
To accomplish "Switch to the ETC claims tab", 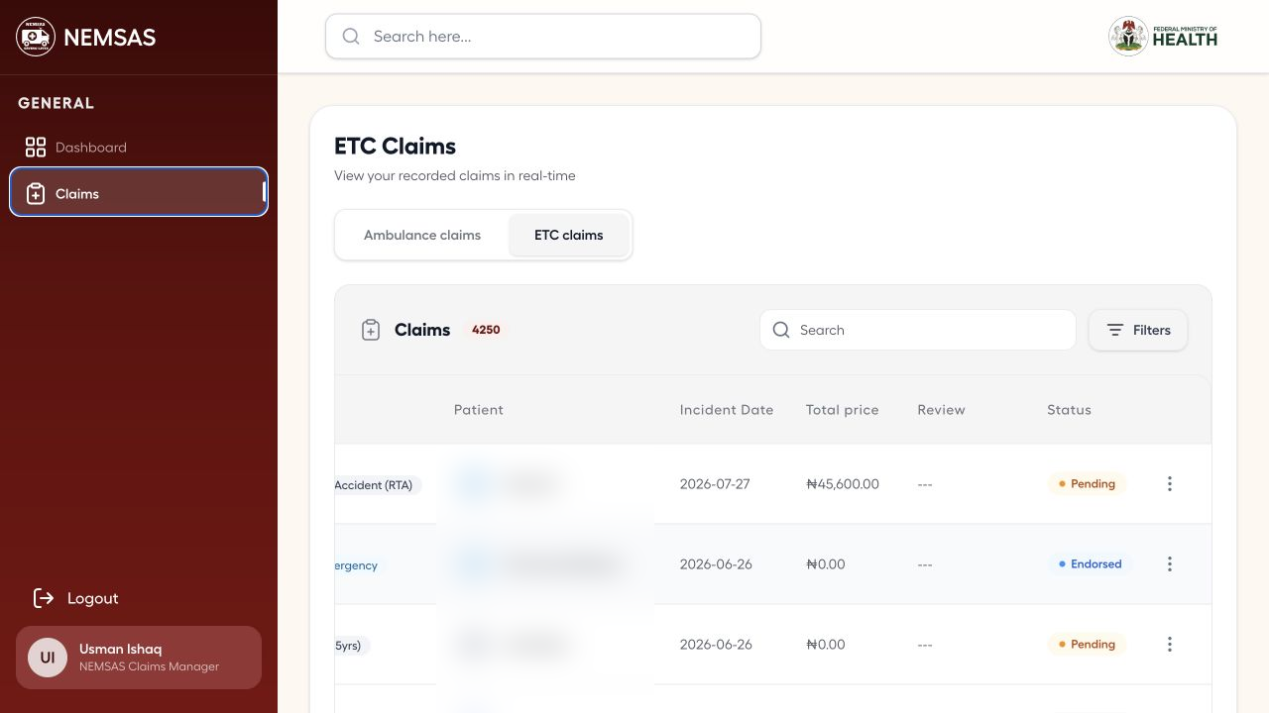I will (x=569, y=235).
